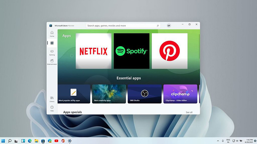Image resolution: width=257 pixels, height=144 pixels.
Task: Open the Pinterest app tile
Action: click(x=170, y=51)
